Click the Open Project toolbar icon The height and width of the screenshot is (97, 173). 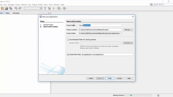point(6,8)
